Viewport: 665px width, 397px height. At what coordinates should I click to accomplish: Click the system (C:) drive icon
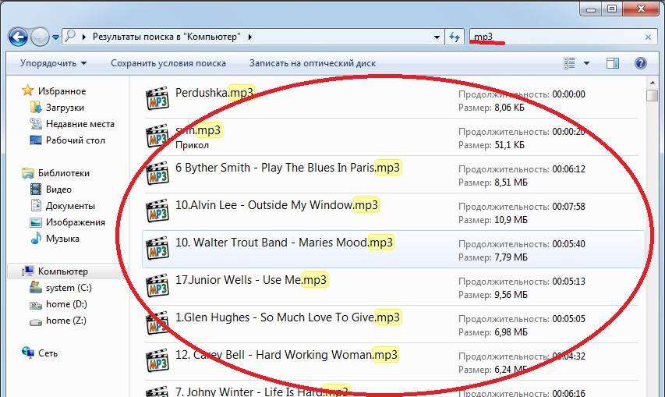[x=36, y=288]
